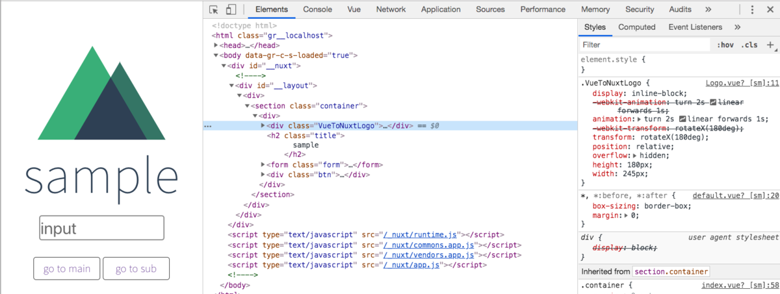The image size is (780, 294).
Task: Open the Security tab
Action: coord(640,10)
